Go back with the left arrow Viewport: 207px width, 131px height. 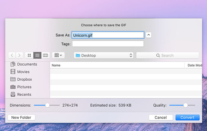[x=12, y=55]
